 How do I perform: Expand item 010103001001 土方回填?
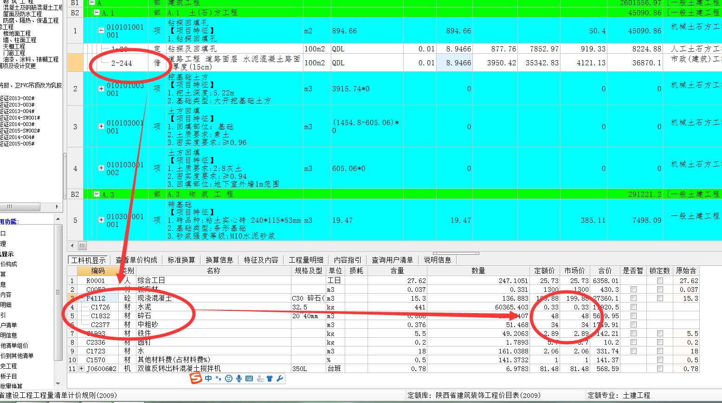[x=101, y=126]
